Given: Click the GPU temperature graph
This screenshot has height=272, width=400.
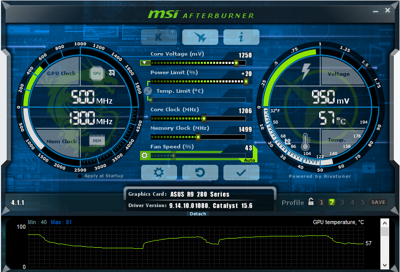Looking at the screenshot, I should click(x=196, y=247).
